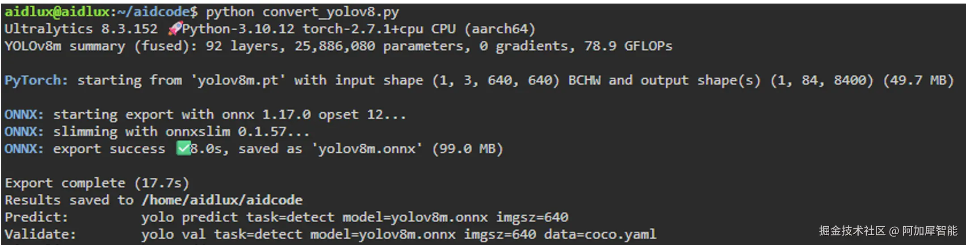This screenshot has width=966, height=245.
Task: Click the yolo predict command line
Action: coord(355,217)
